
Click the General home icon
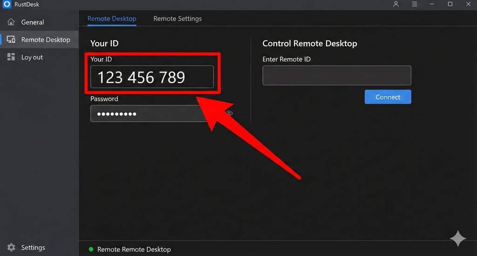click(x=11, y=22)
